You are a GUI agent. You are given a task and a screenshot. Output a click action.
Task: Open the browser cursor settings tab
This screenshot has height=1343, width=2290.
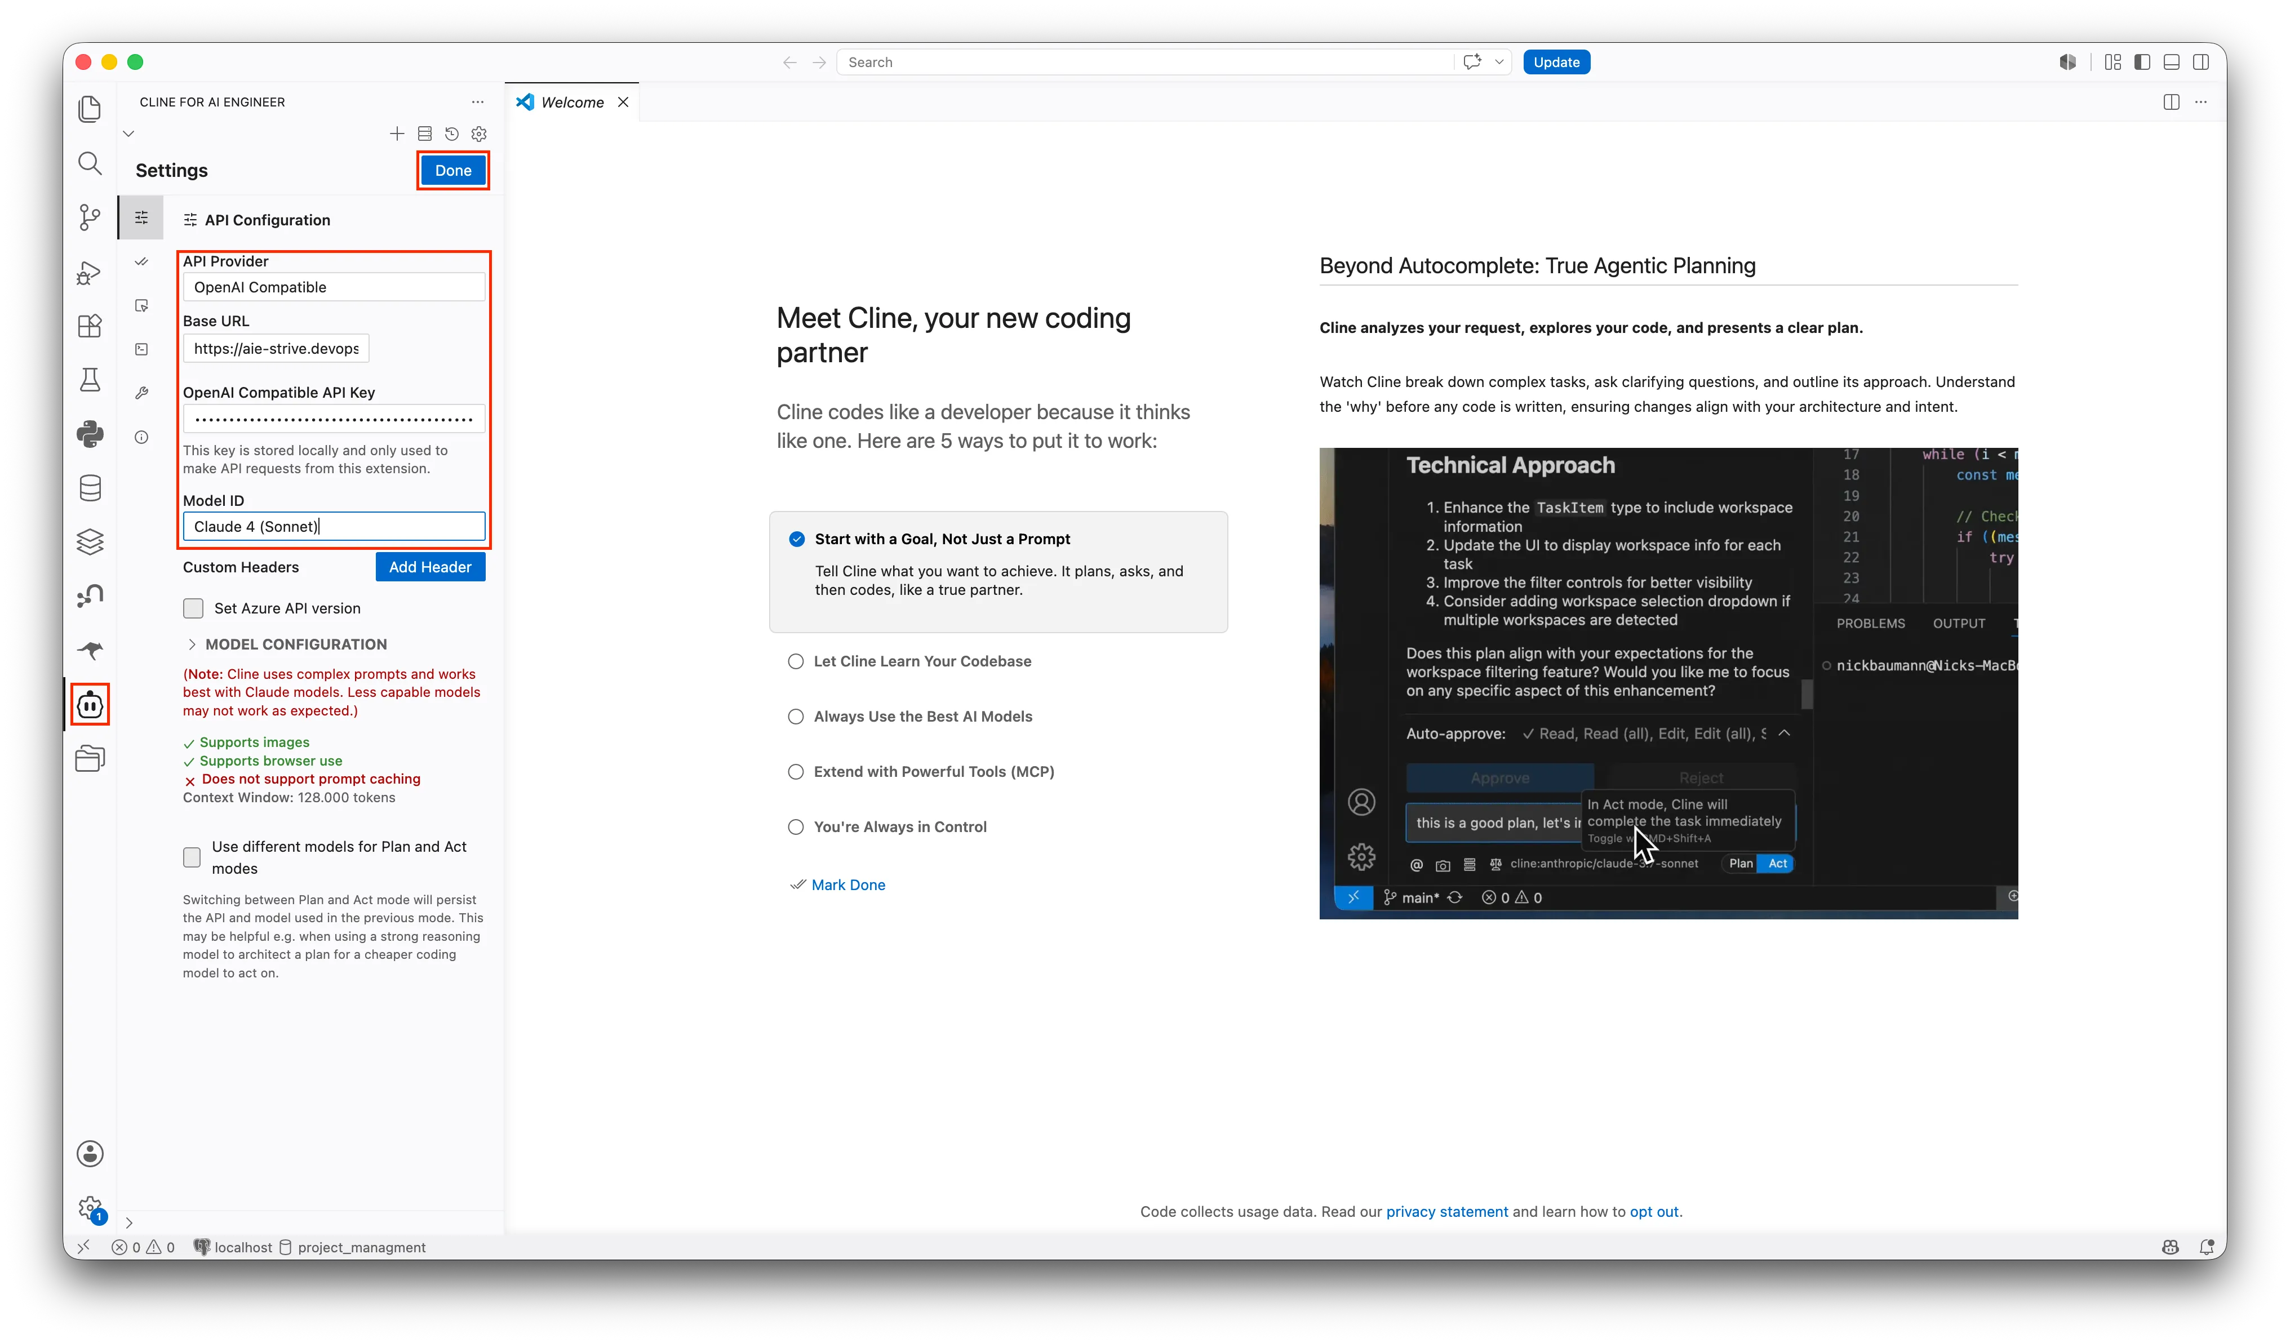[x=141, y=305]
